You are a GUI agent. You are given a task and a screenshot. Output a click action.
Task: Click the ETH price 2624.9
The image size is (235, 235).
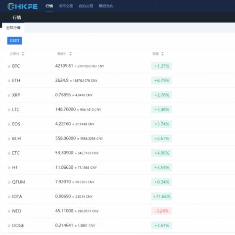pyautogui.click(x=62, y=80)
